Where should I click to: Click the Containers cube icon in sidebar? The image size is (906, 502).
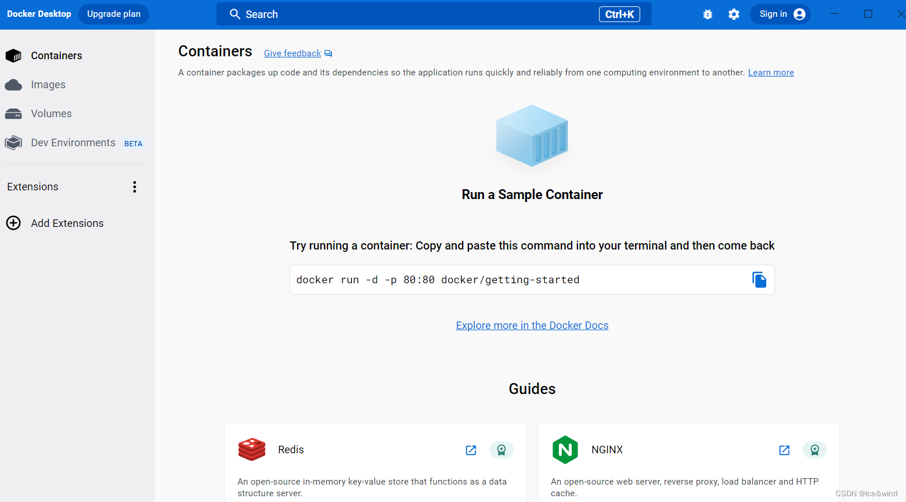click(x=13, y=56)
